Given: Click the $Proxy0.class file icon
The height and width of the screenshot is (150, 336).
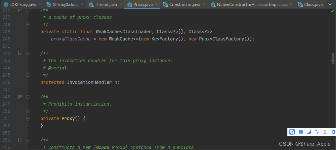Looking at the screenshot, I should (x=49, y=5).
